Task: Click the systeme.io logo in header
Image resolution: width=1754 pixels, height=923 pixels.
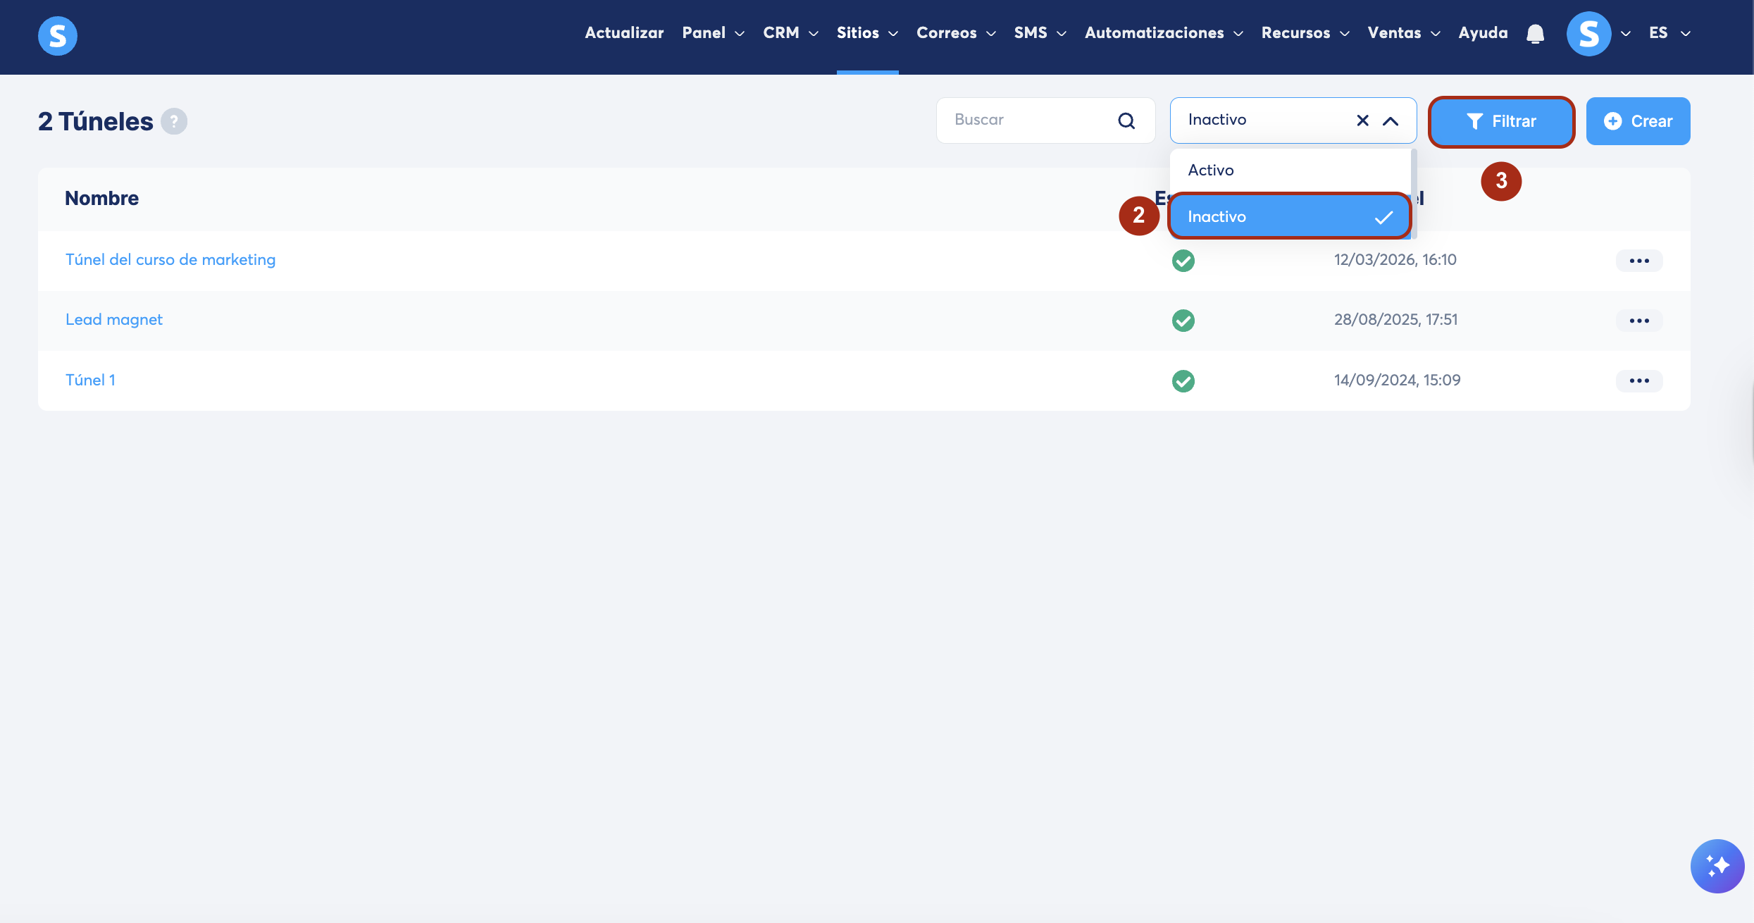Action: click(x=57, y=35)
